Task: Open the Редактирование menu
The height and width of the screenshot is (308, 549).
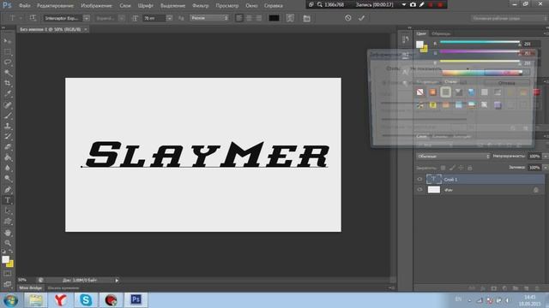Action: [55, 6]
